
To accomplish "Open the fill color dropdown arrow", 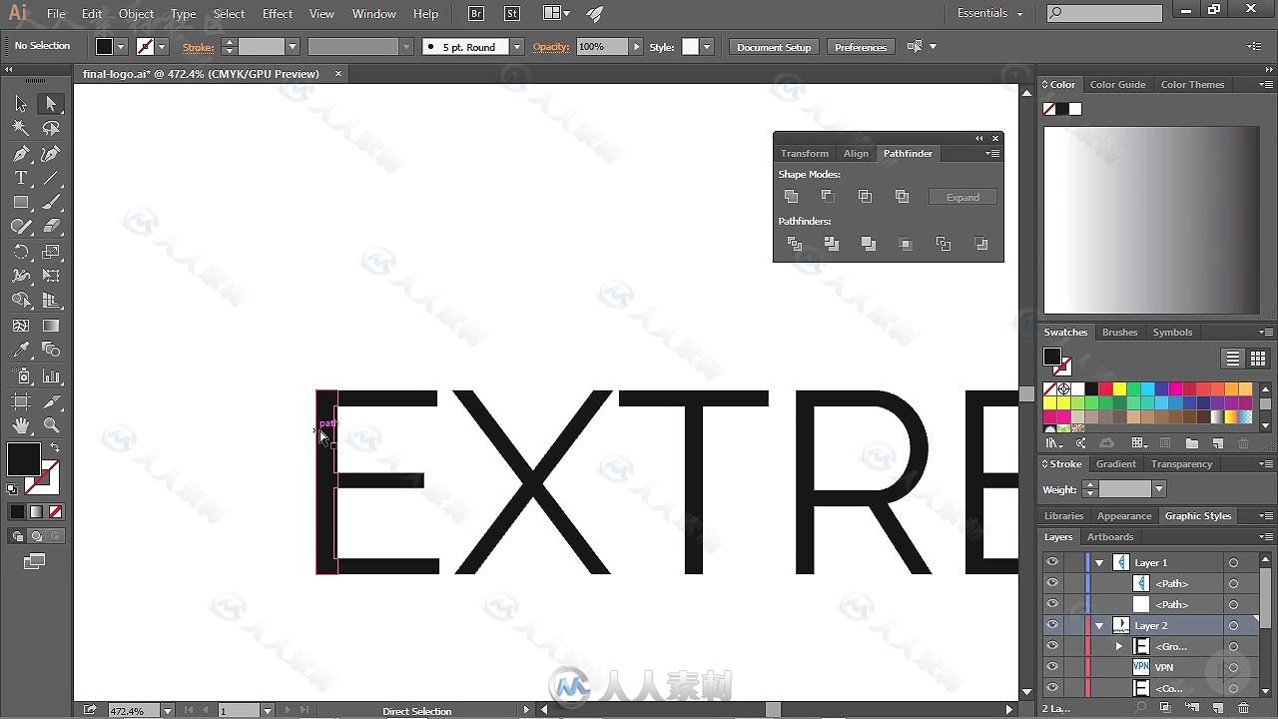I will [121, 47].
